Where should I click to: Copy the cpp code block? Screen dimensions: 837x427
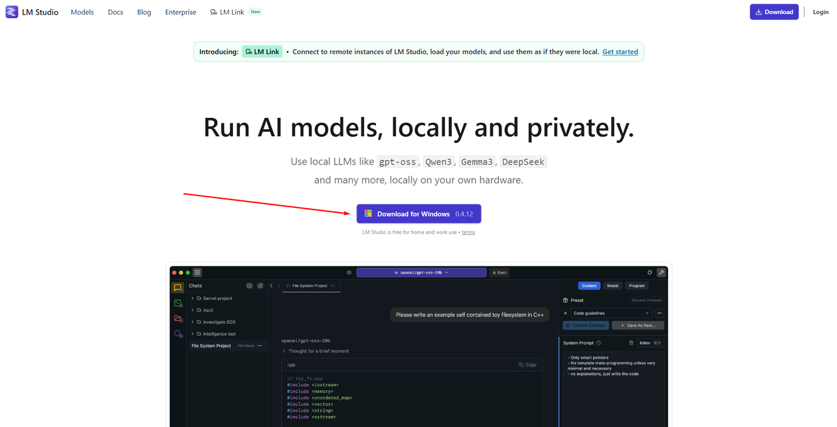(528, 364)
